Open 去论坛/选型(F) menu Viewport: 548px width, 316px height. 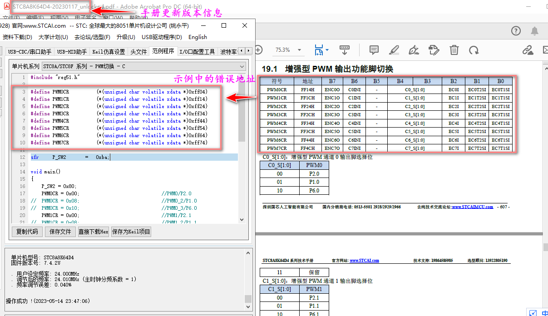click(92, 37)
